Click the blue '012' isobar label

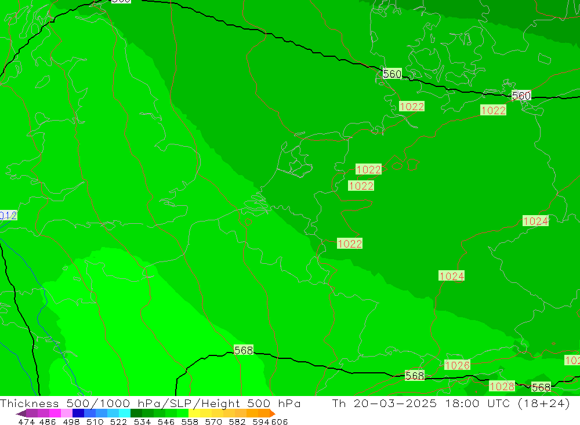click(x=8, y=215)
